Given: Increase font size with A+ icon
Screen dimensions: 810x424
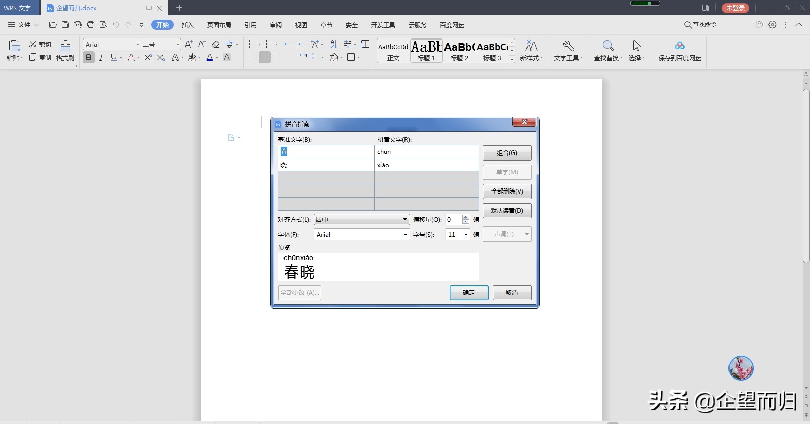Looking at the screenshot, I should click(188, 44).
